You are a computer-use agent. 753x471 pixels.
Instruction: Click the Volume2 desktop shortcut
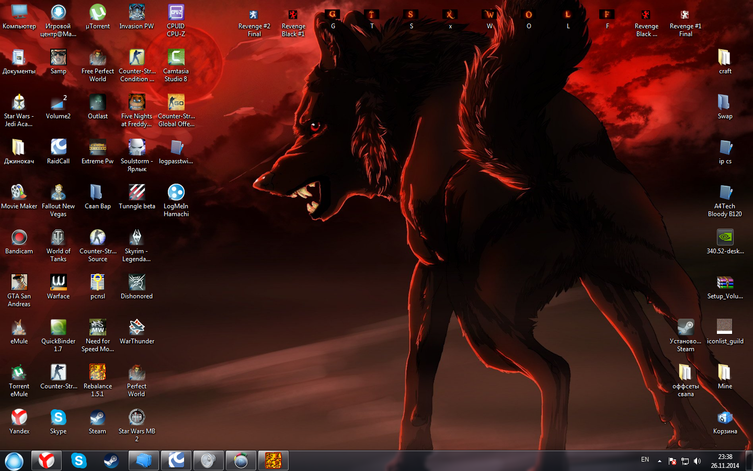(58, 107)
